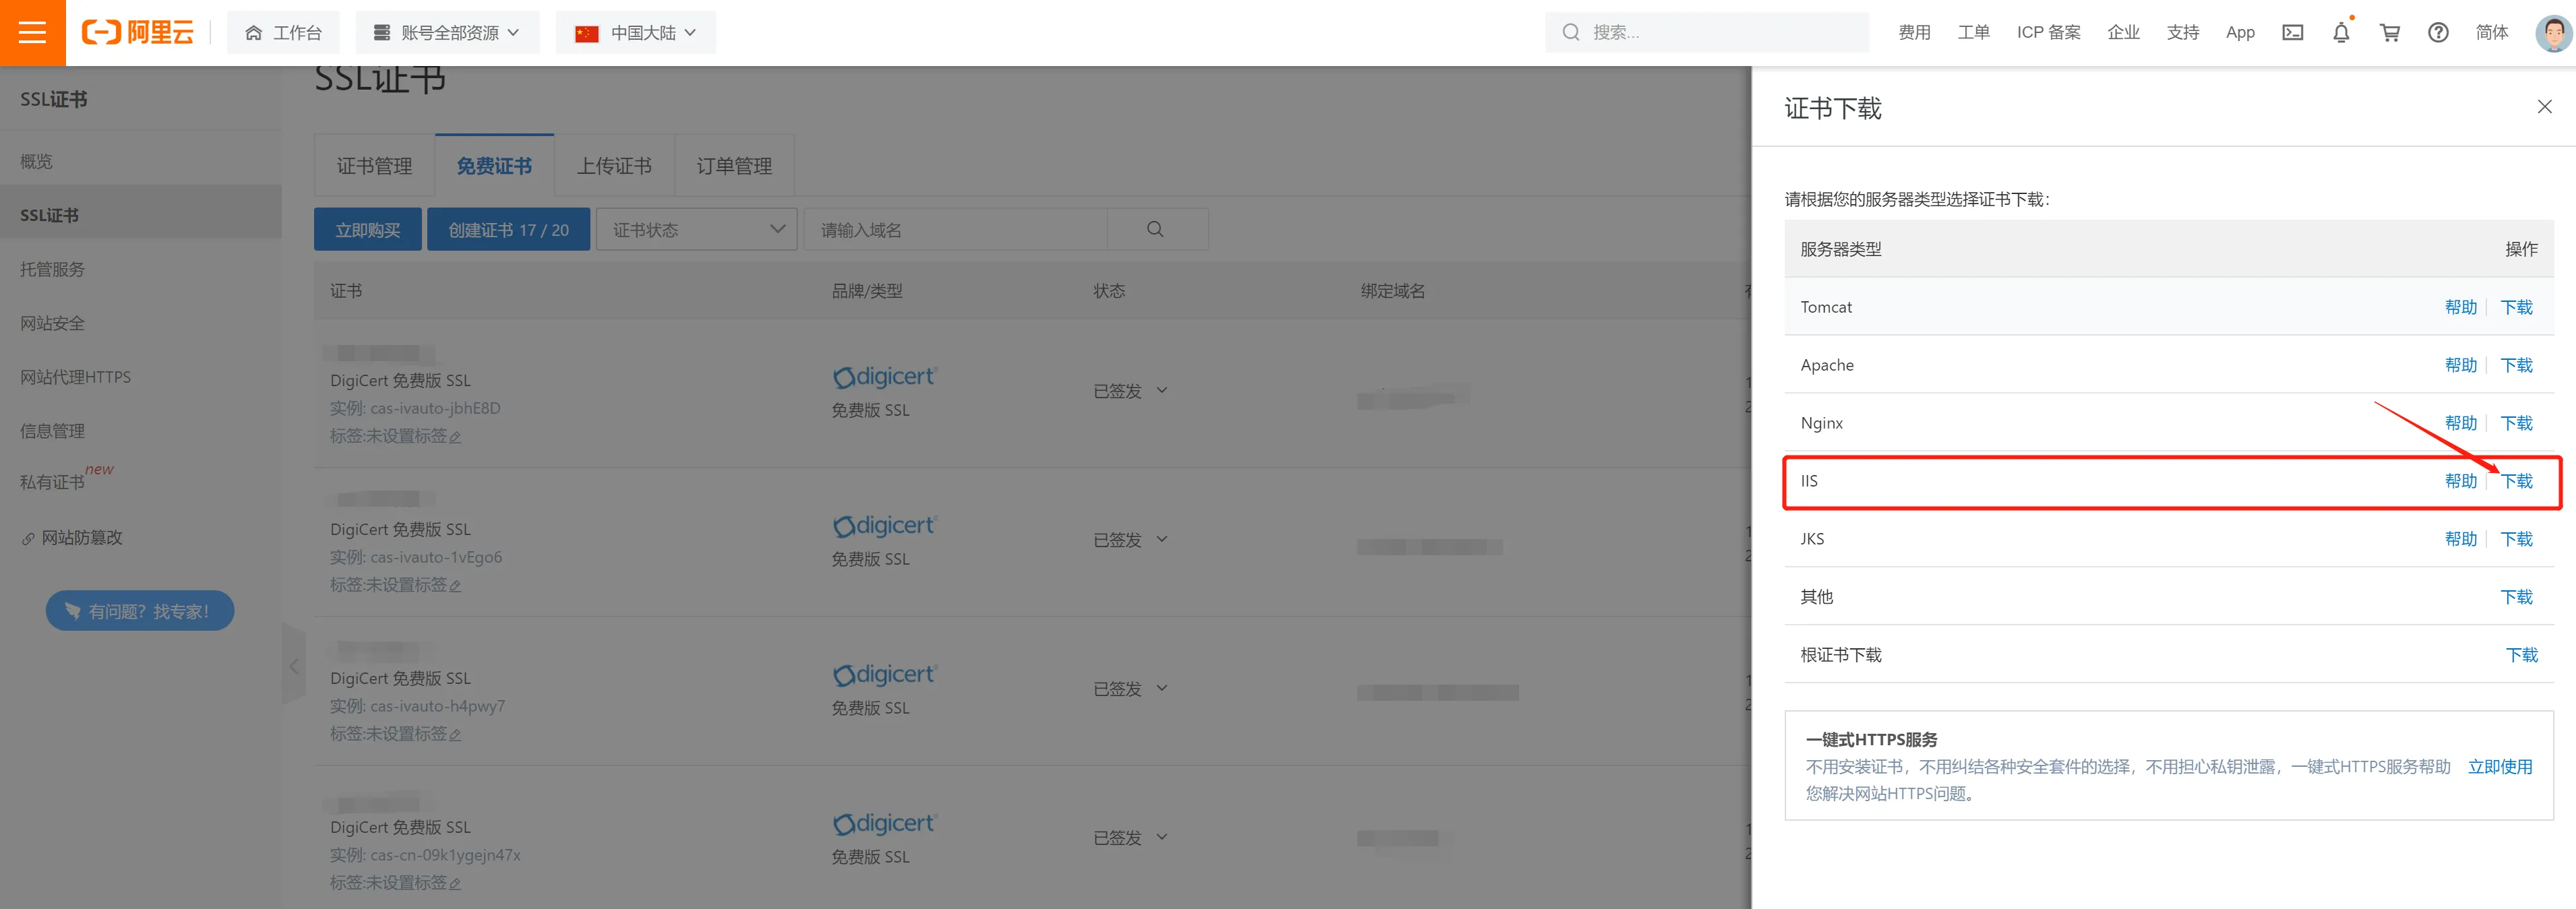This screenshot has width=2576, height=909.
Task: Edit tag of cas-ivauto-jbhE8D certificate
Action: point(455,437)
